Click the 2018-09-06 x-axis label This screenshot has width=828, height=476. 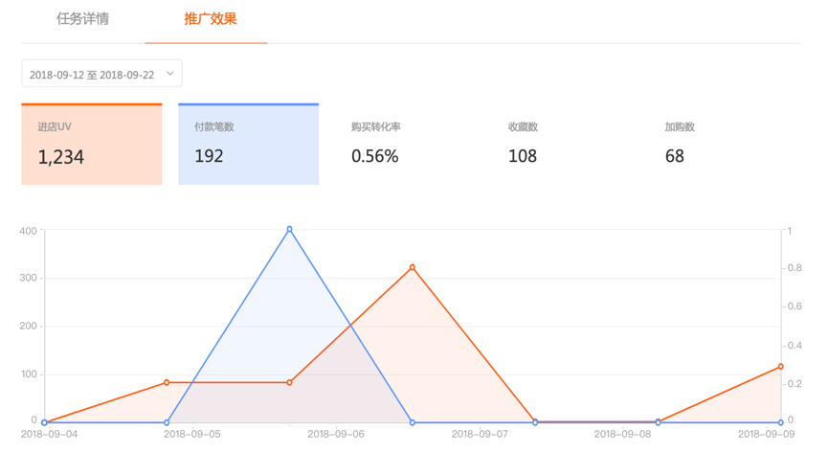click(336, 434)
